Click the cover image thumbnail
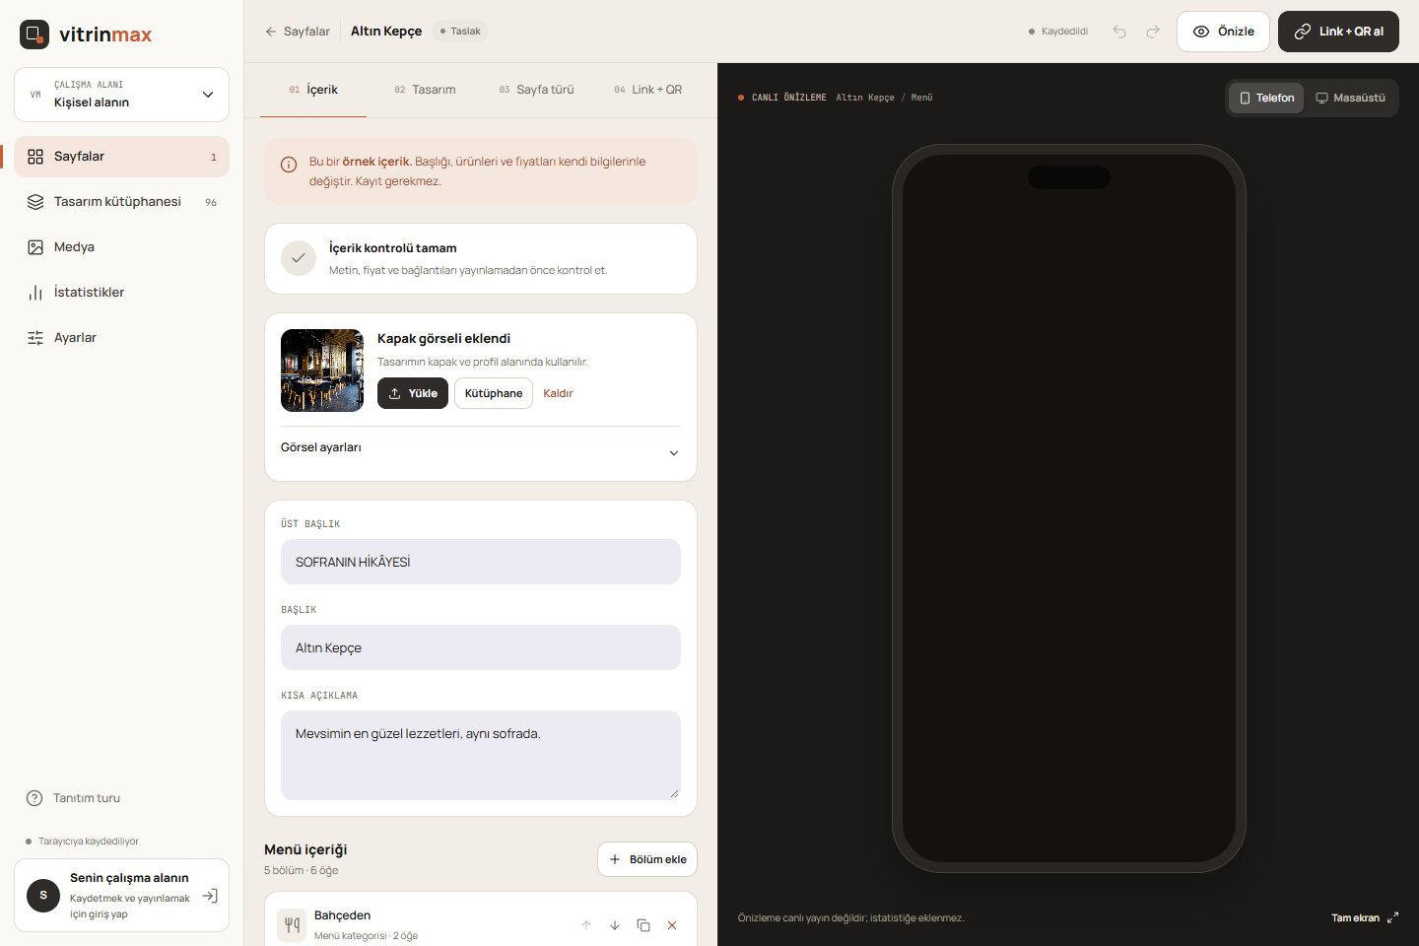Screen dimensions: 1419x946 click(x=322, y=371)
